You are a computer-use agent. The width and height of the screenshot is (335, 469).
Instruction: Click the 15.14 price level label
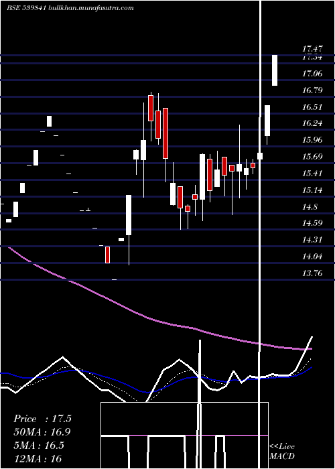(312, 190)
